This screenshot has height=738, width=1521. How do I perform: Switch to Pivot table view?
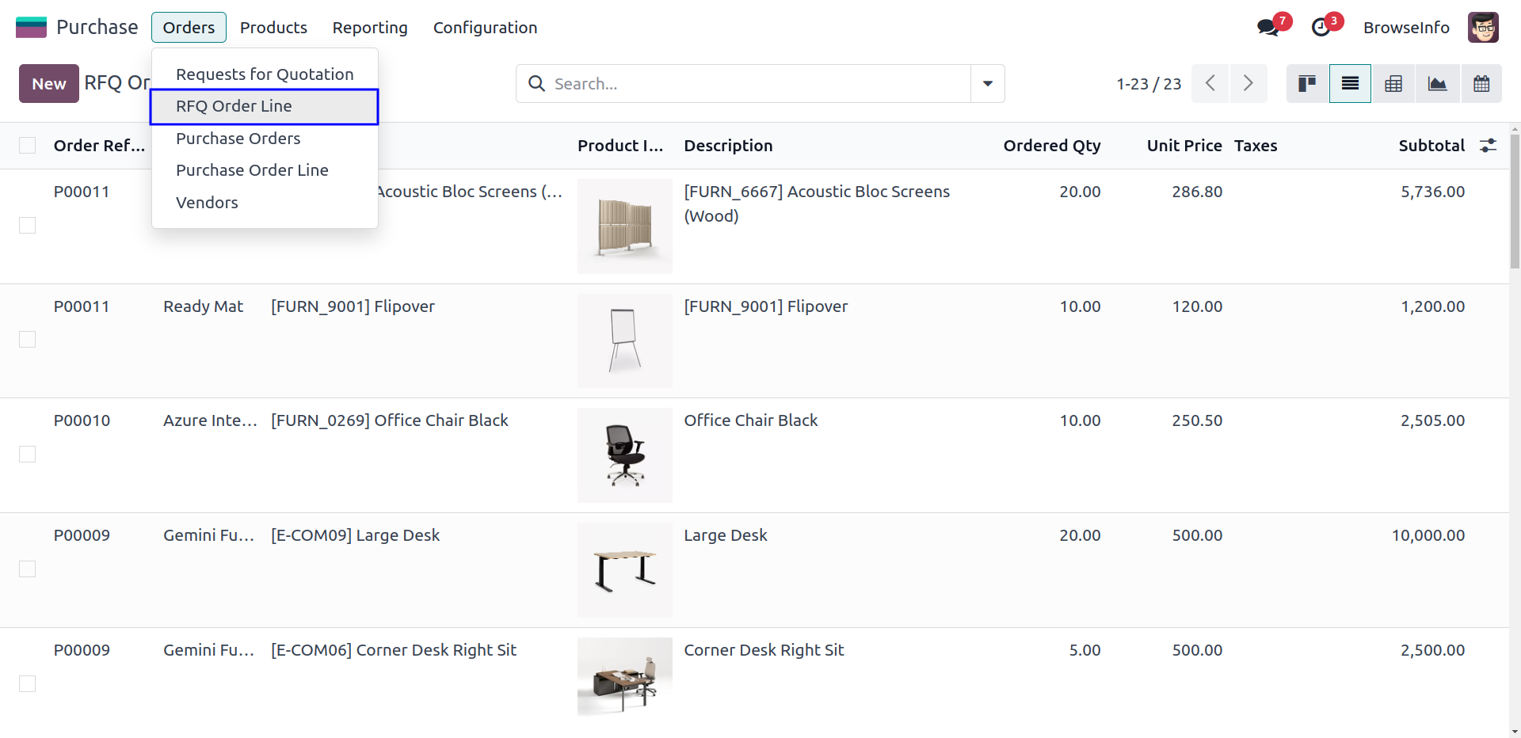point(1393,83)
